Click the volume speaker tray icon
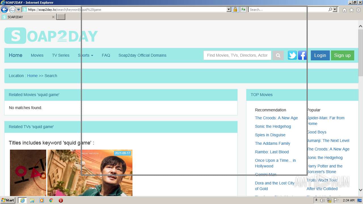The width and height of the screenshot is (363, 204). [x=322, y=200]
